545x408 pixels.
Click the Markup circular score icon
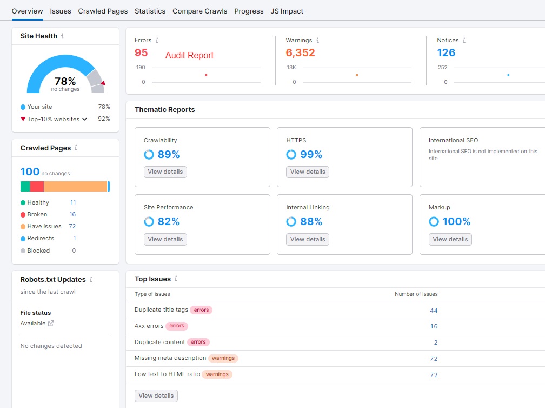point(434,221)
